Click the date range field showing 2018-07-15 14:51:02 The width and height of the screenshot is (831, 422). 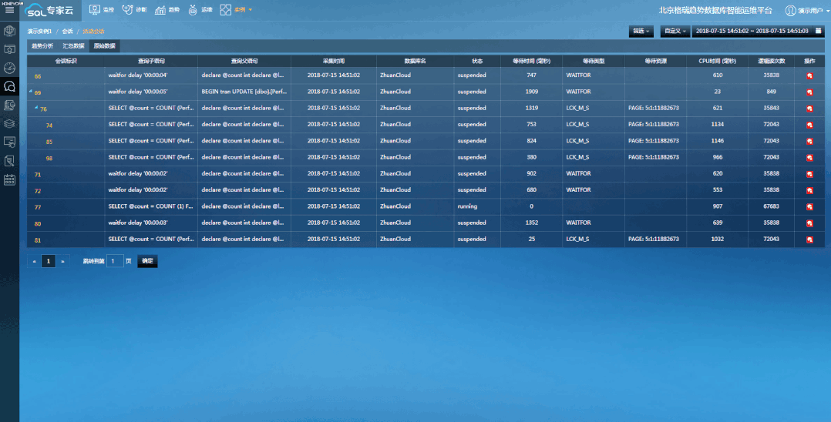coord(752,32)
